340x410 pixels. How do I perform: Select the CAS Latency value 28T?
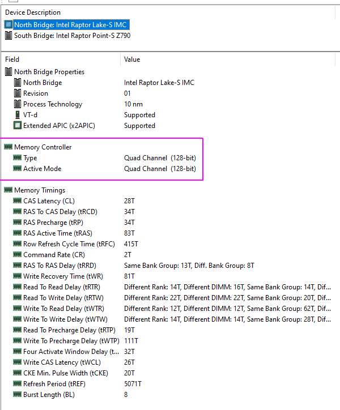129,201
